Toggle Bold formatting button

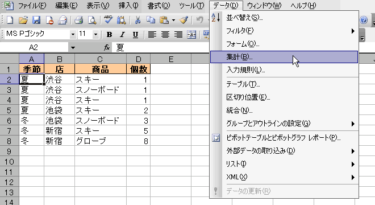coord(109,35)
